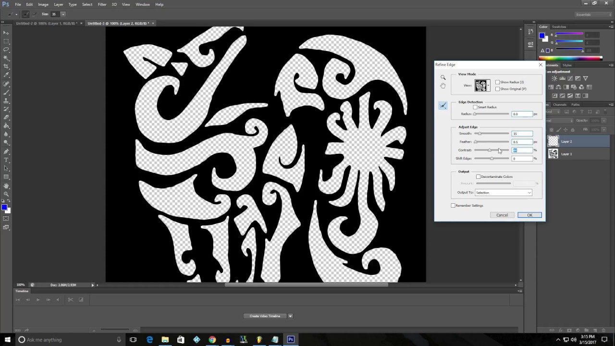Image resolution: width=615 pixels, height=346 pixels.
Task: Select the Zoom tool in the toolbox
Action: 6,194
